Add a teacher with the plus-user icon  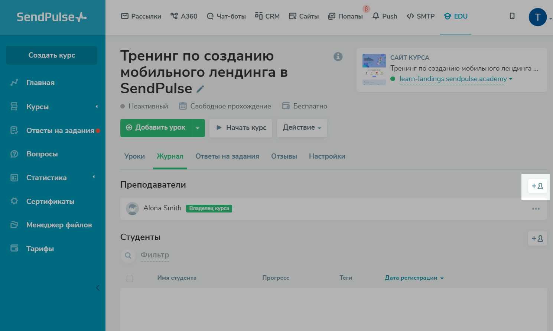[537, 186]
